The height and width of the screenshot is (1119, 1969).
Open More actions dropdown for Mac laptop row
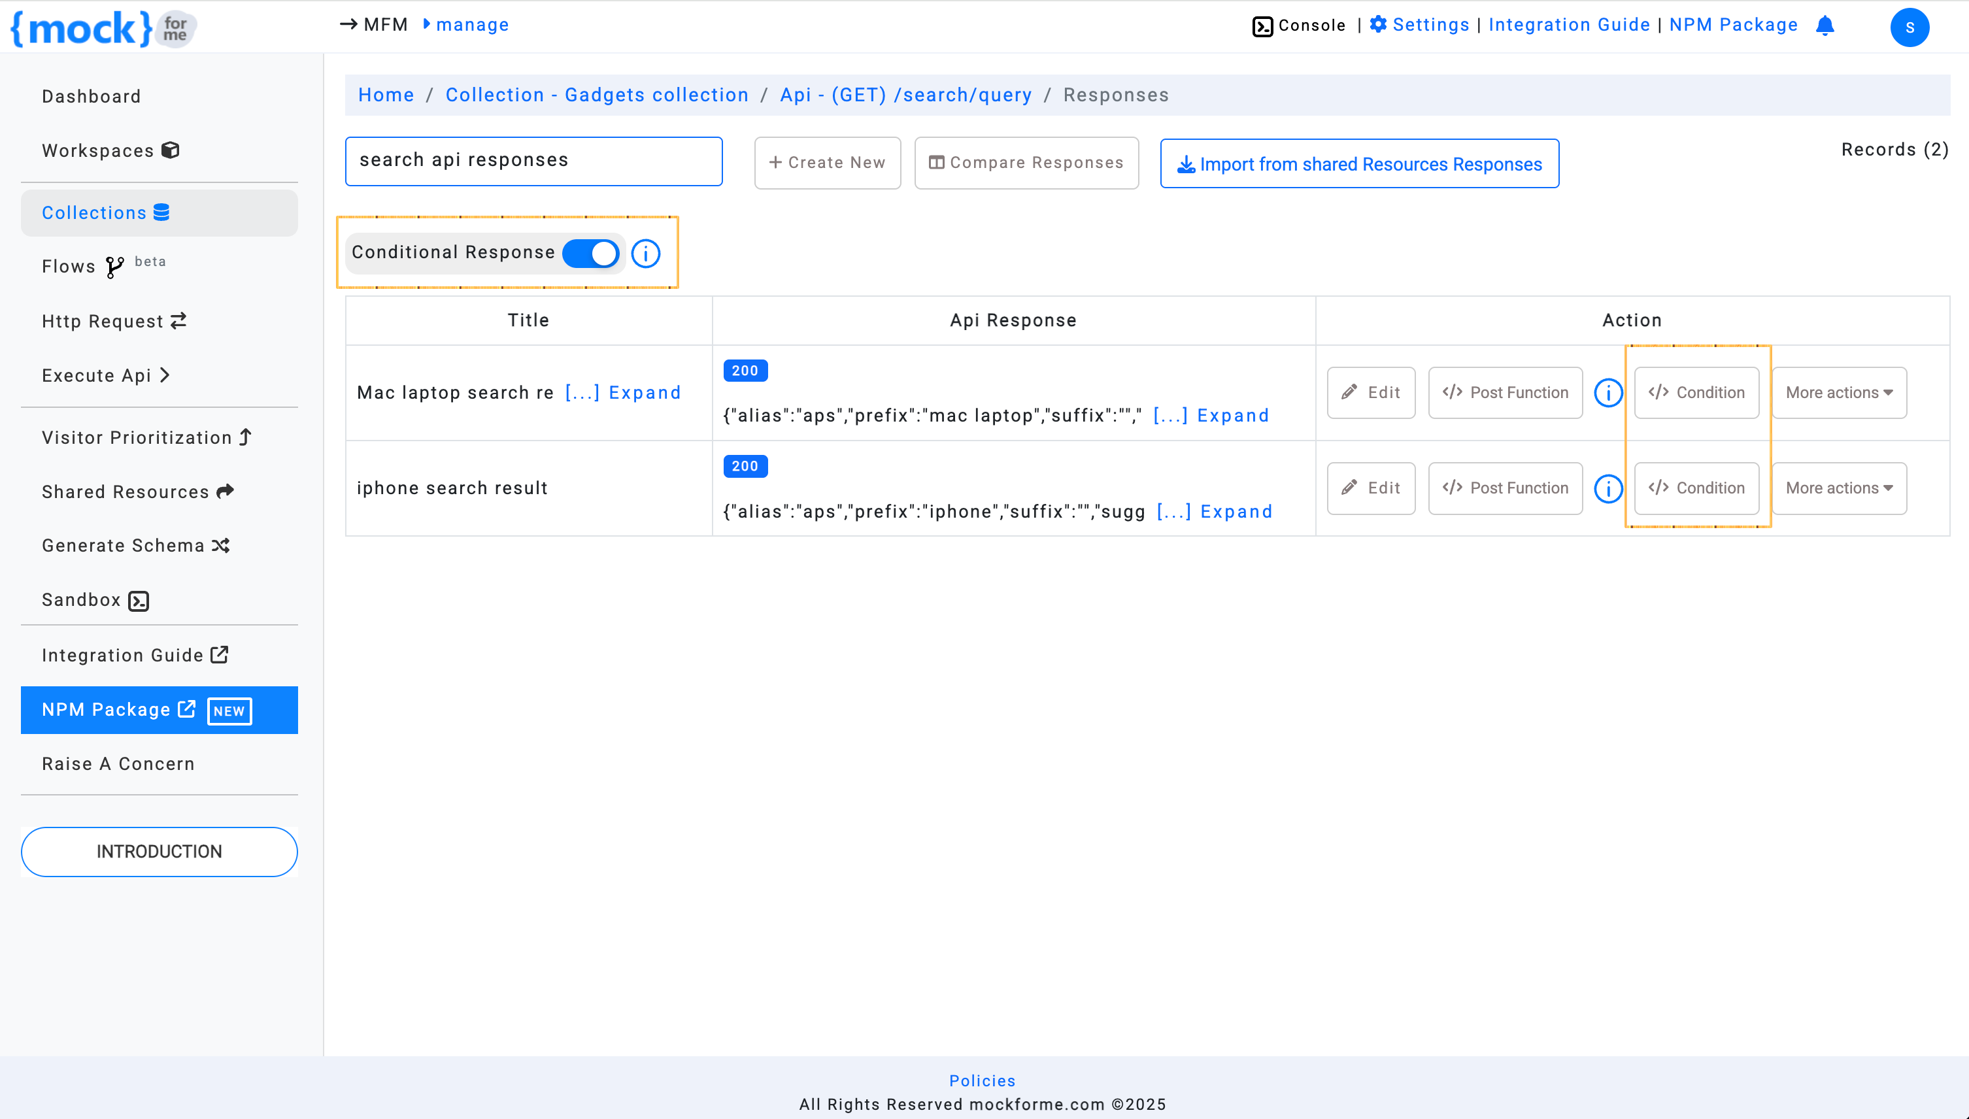click(x=1838, y=393)
